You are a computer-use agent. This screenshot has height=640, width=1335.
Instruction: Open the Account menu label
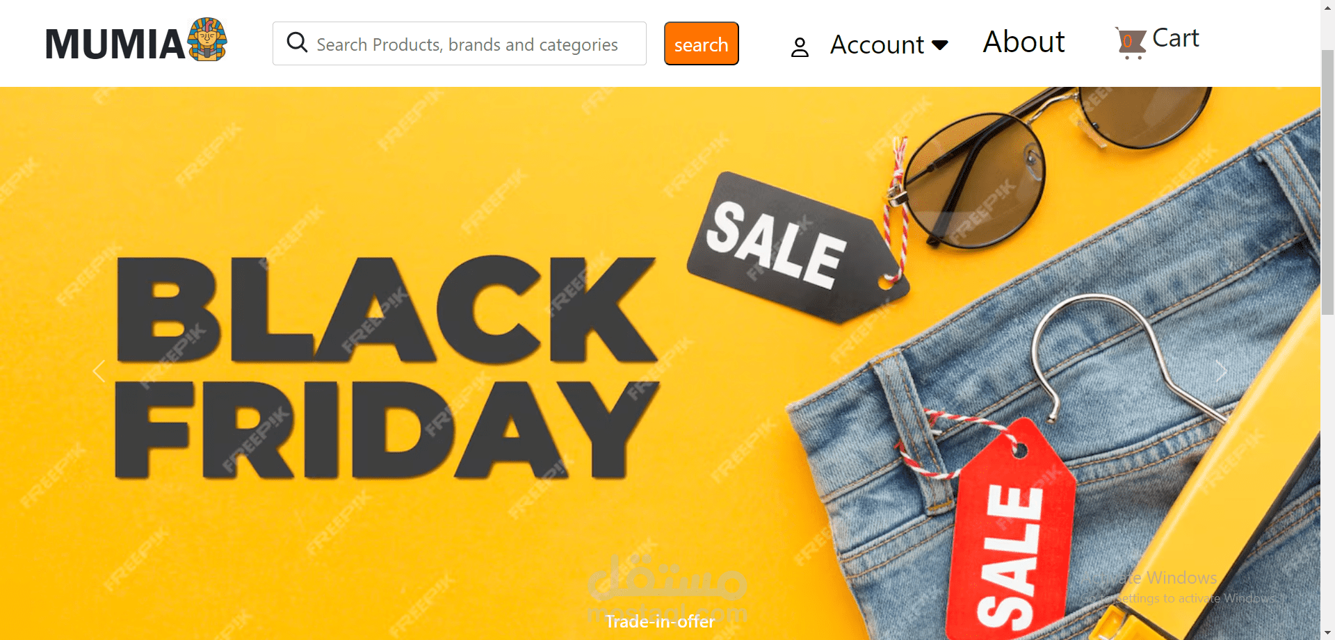[x=877, y=44]
